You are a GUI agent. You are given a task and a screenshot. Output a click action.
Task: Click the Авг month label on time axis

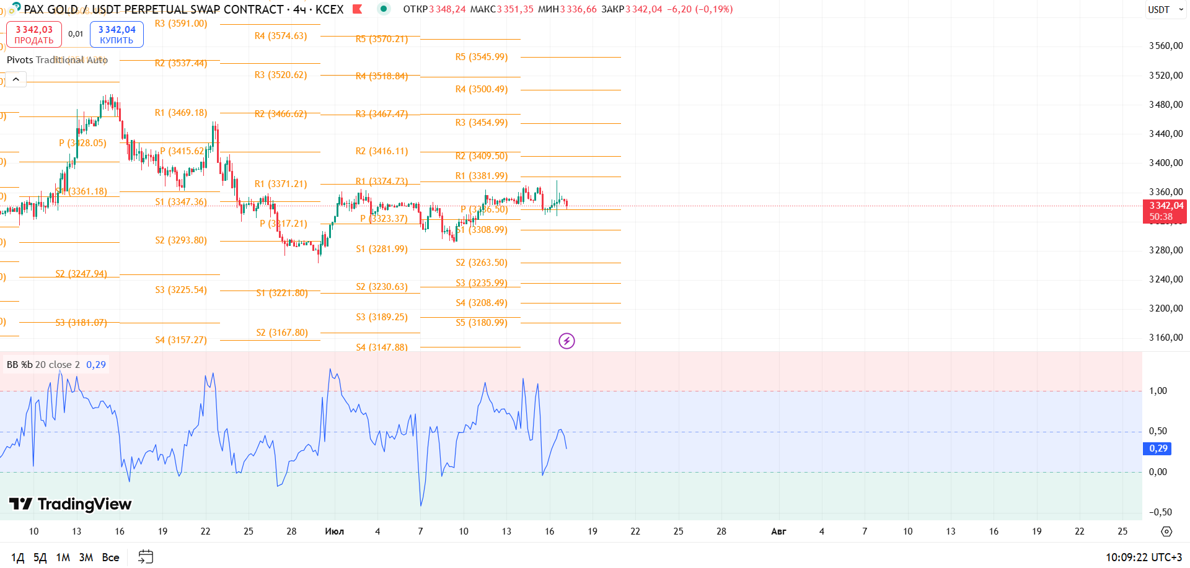pos(778,531)
